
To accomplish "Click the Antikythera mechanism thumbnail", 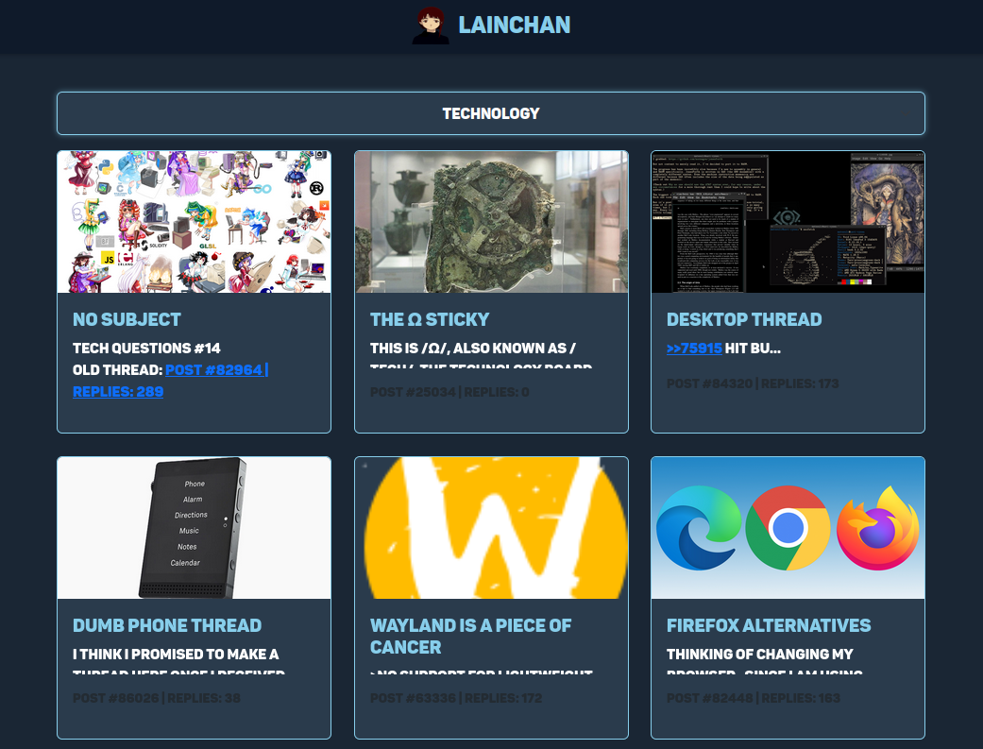I will pos(491,221).
